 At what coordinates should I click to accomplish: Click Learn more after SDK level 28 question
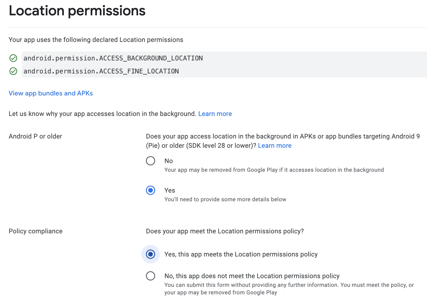click(x=274, y=146)
